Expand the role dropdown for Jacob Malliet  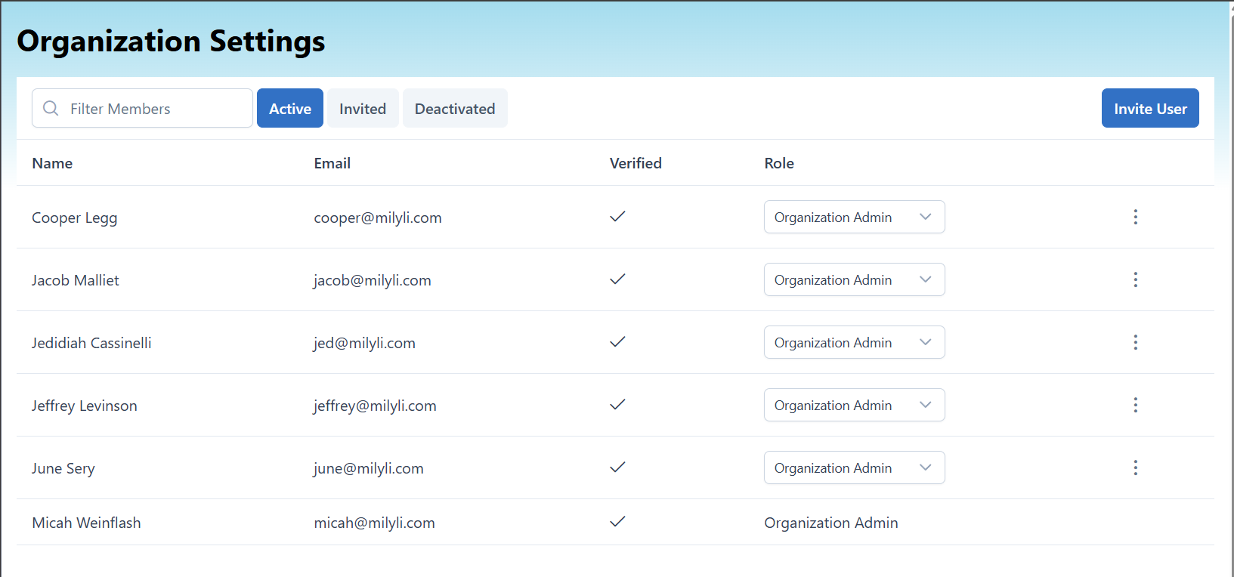pos(854,279)
